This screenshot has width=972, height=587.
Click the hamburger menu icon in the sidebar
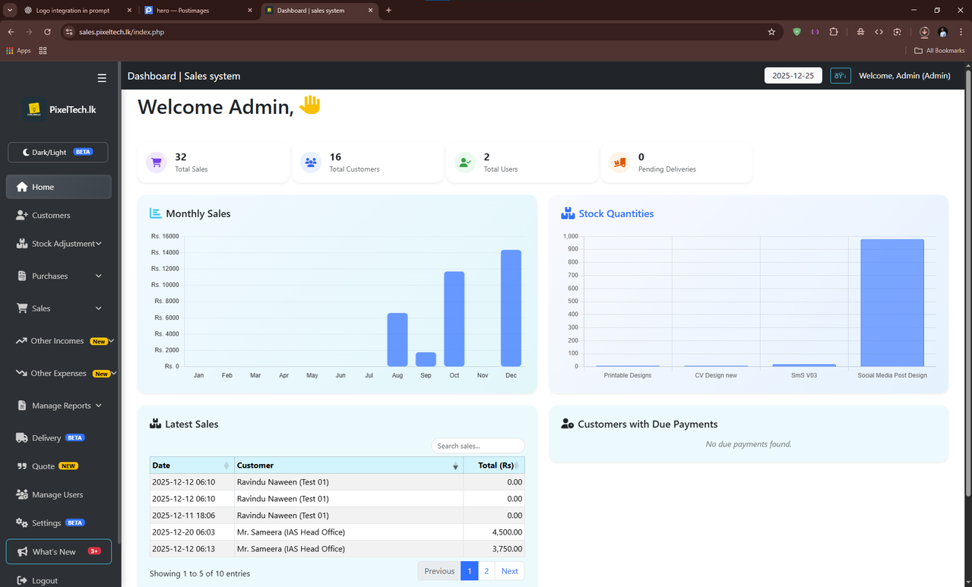tap(102, 77)
